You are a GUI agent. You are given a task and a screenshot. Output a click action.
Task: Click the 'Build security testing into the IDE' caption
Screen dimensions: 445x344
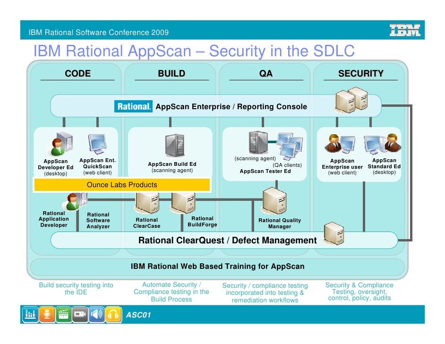pos(76,289)
